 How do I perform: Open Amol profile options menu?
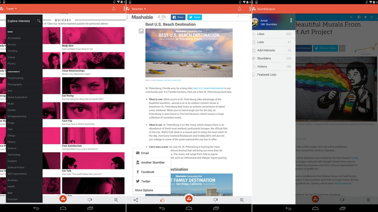click(291, 20)
